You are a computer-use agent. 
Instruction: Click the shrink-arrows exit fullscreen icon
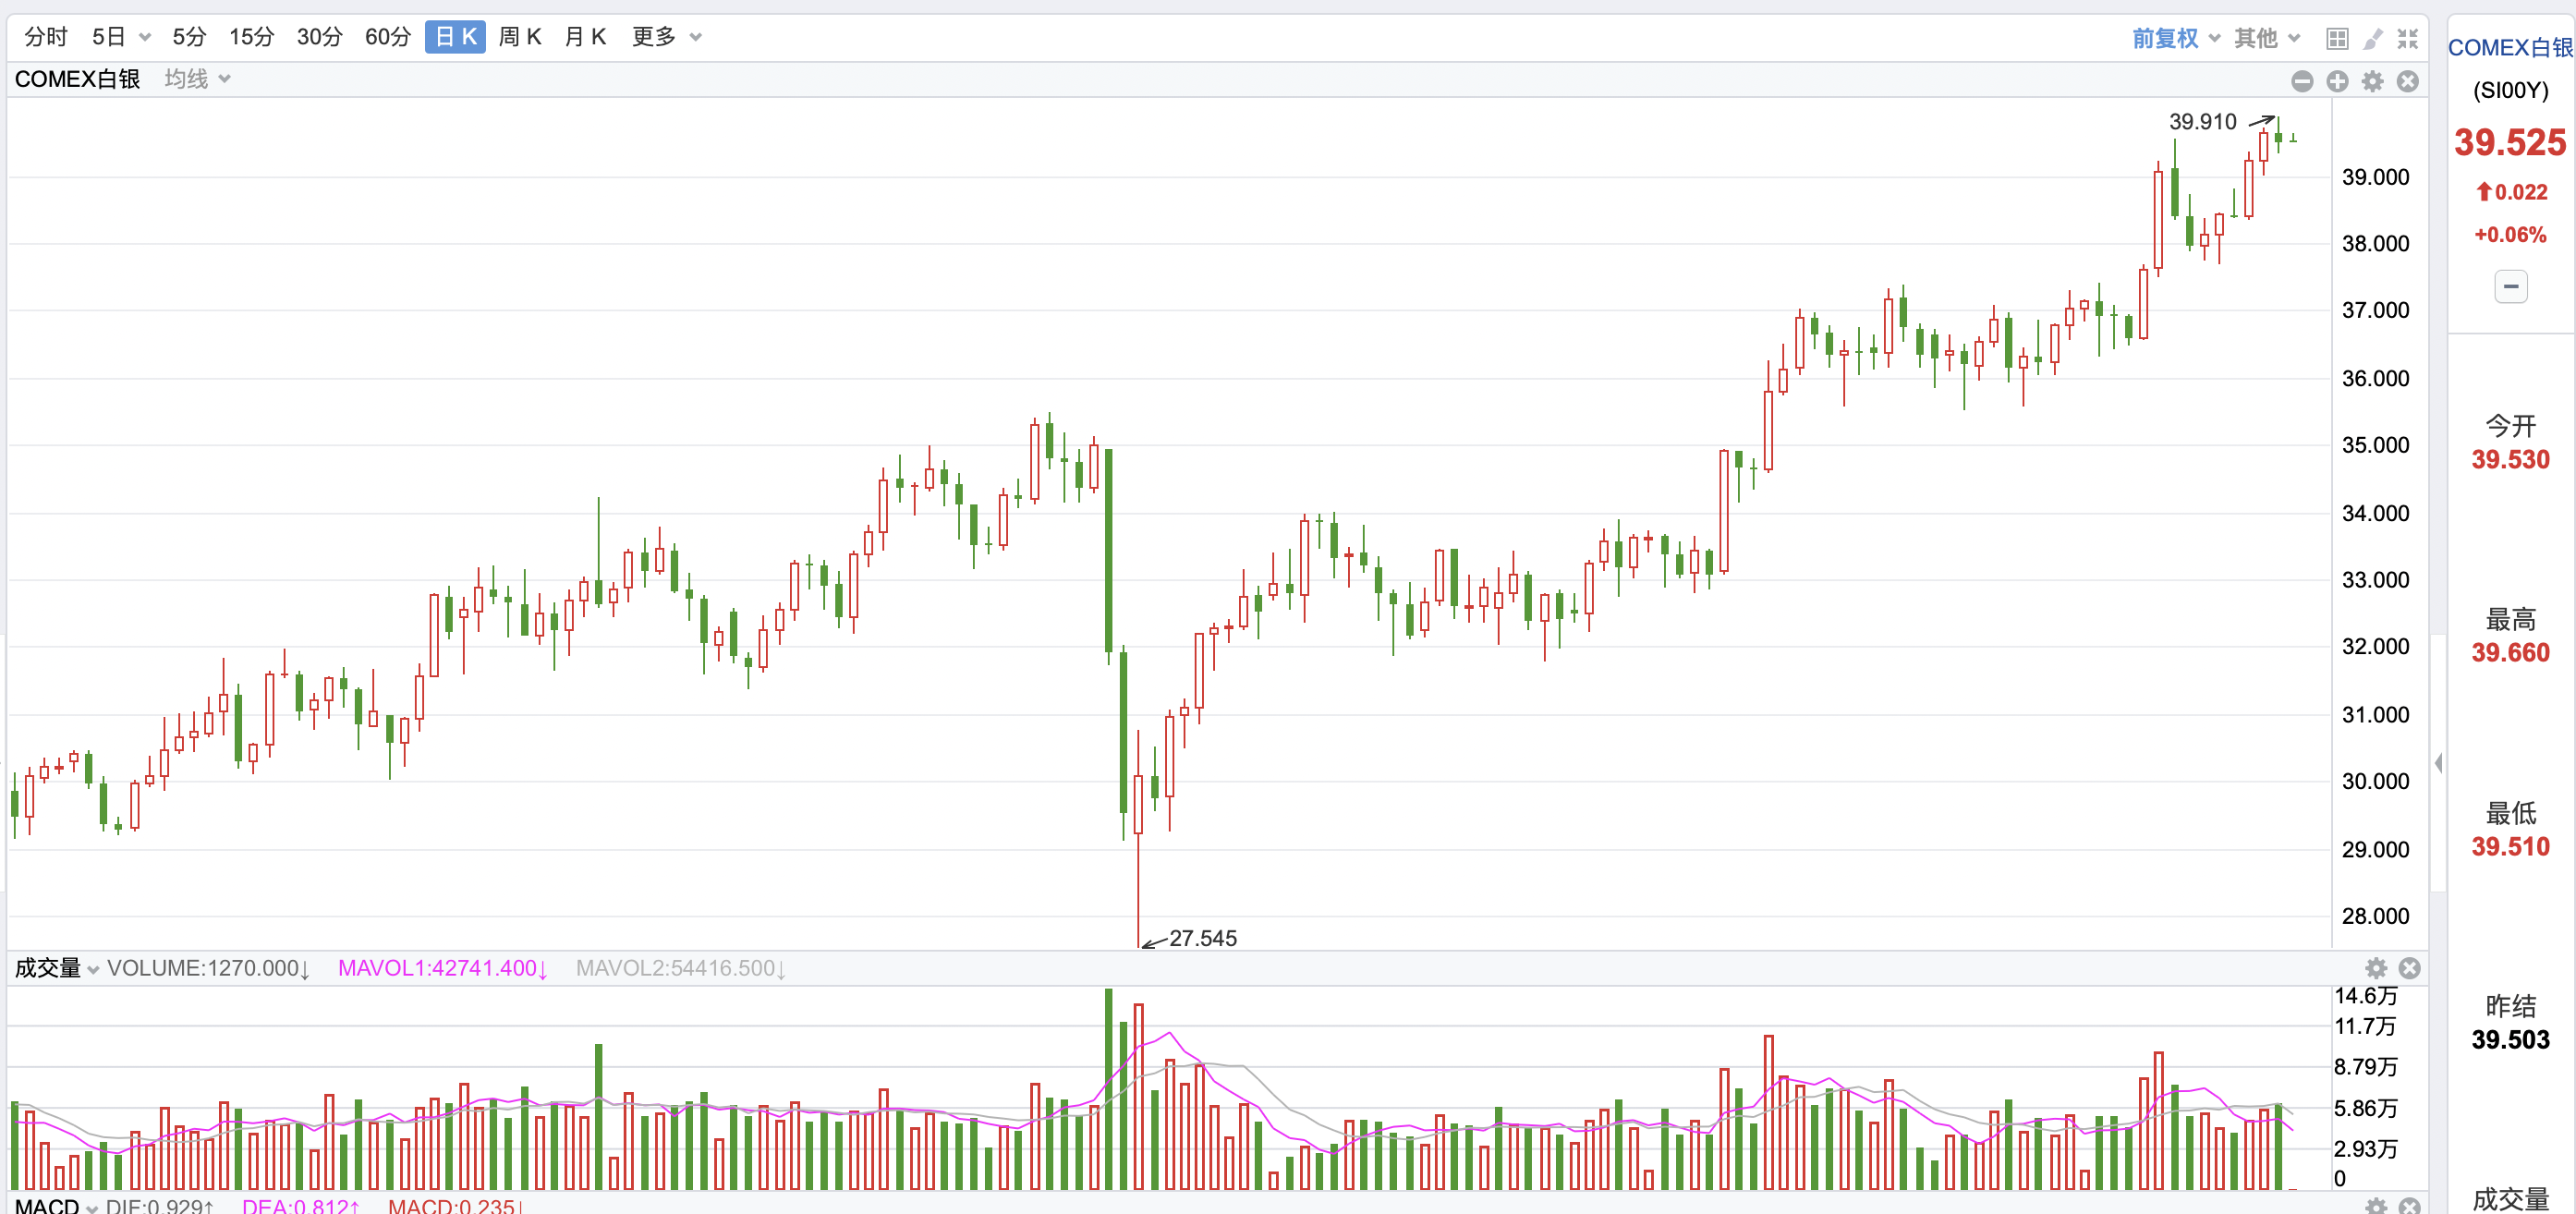(2408, 39)
